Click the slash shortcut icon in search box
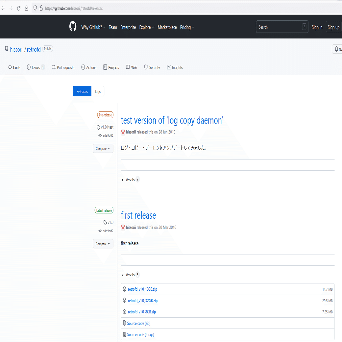This screenshot has height=342, width=342. point(304,27)
